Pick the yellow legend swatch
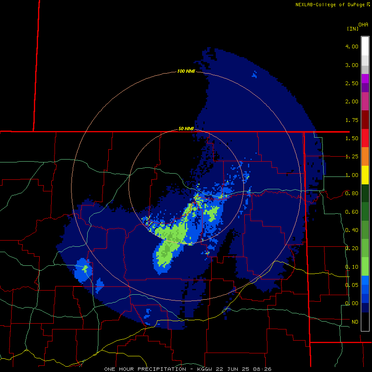 pos(365,175)
